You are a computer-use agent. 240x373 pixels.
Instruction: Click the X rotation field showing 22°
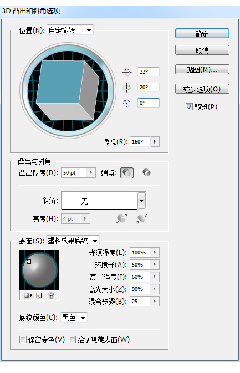point(148,72)
